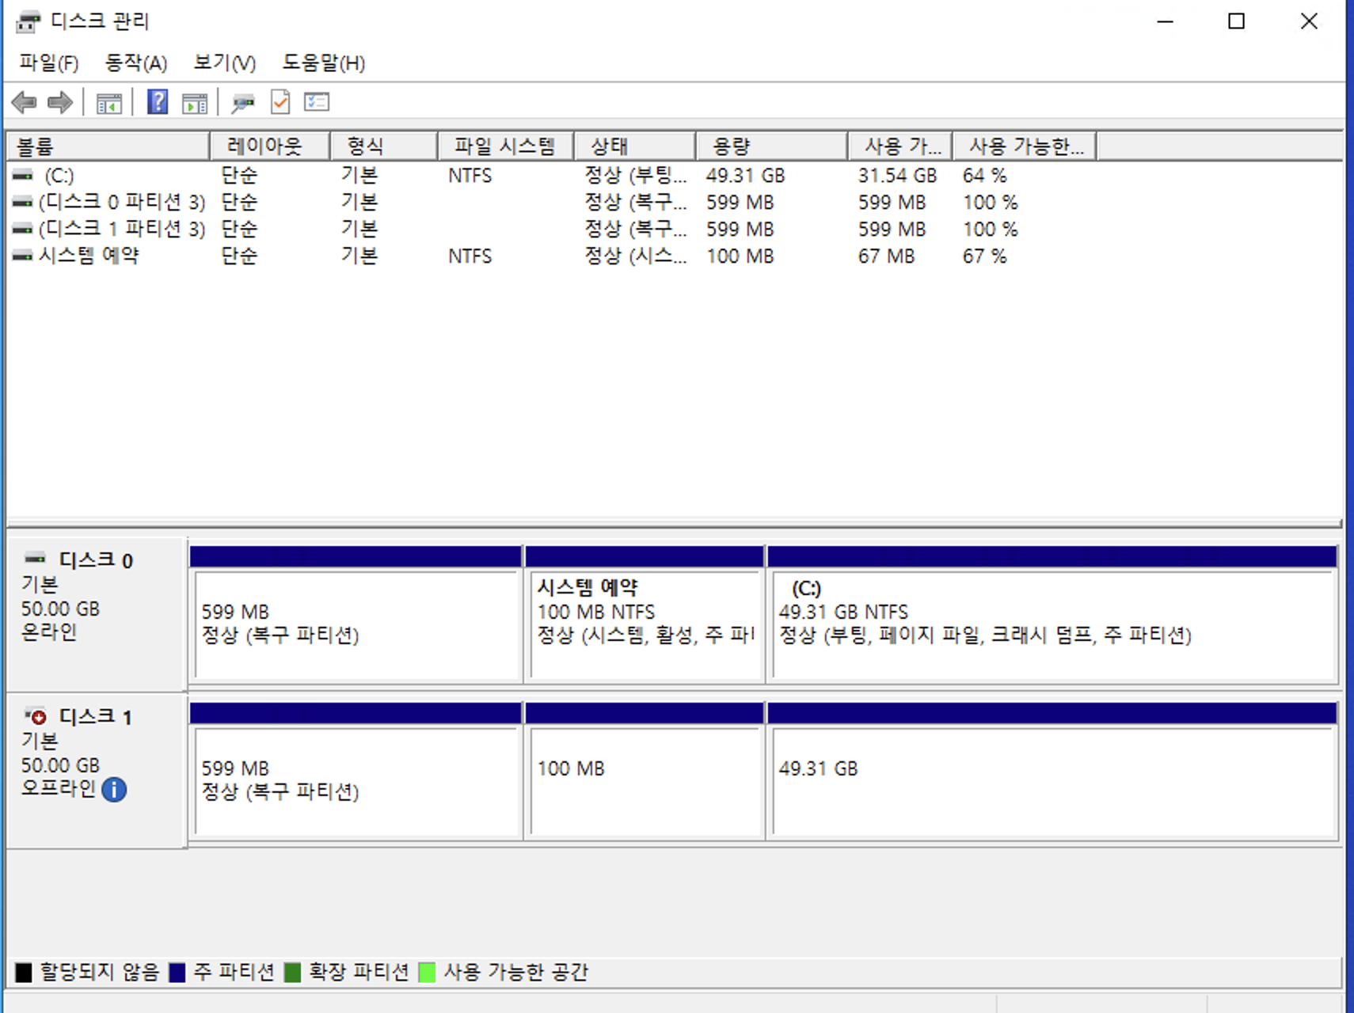Click the 디스크 관리 title bar icon
Viewport: 1354px width, 1013px height.
tap(28, 21)
